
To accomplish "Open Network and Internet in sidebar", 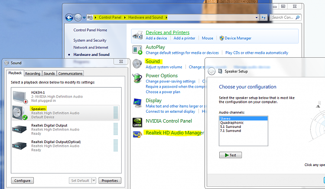I will point(91,47).
